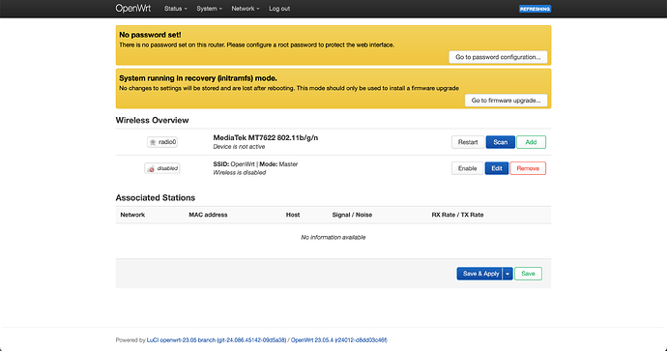Go to firmware upgrade
The width and height of the screenshot is (667, 351).
[506, 101]
